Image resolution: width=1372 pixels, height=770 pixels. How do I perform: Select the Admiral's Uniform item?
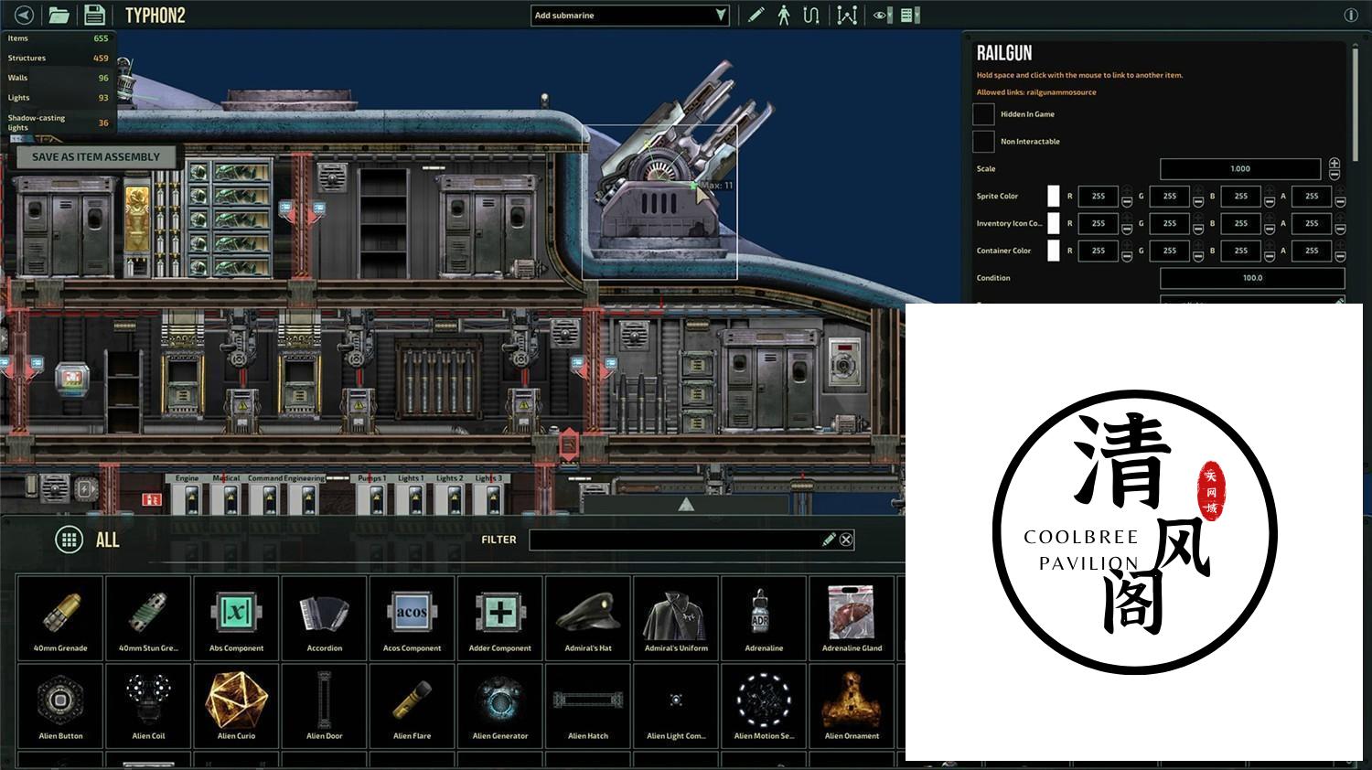pos(676,617)
